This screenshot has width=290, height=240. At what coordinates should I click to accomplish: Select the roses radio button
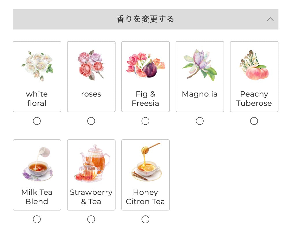(91, 121)
